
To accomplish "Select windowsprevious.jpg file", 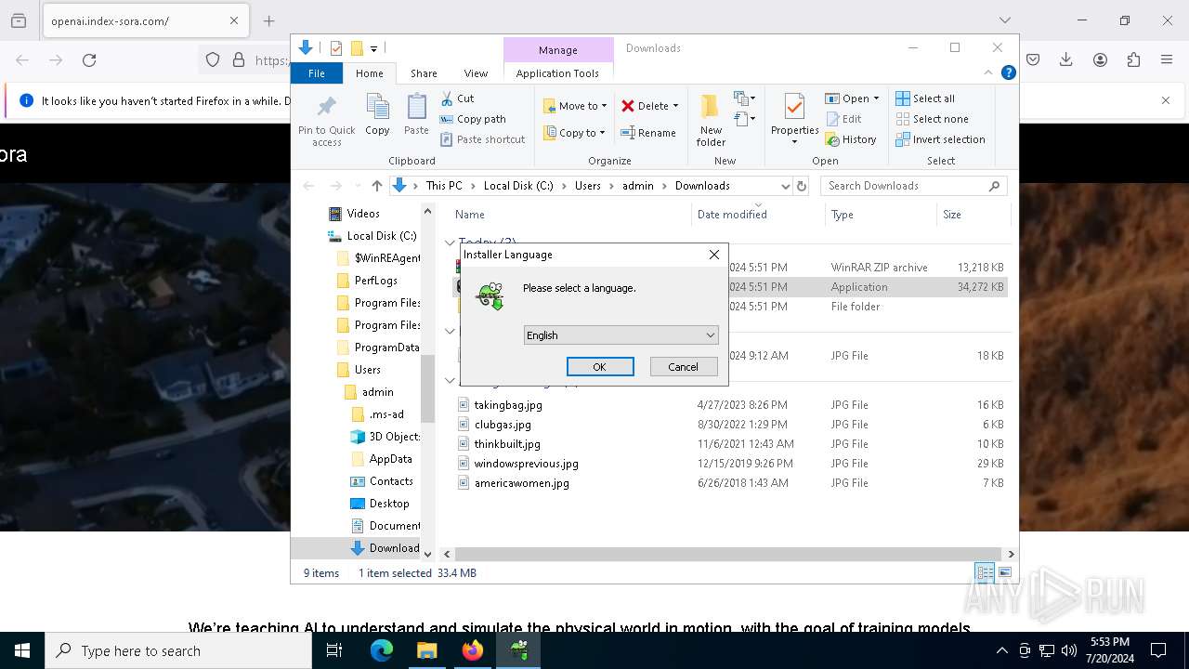I will tap(526, 464).
